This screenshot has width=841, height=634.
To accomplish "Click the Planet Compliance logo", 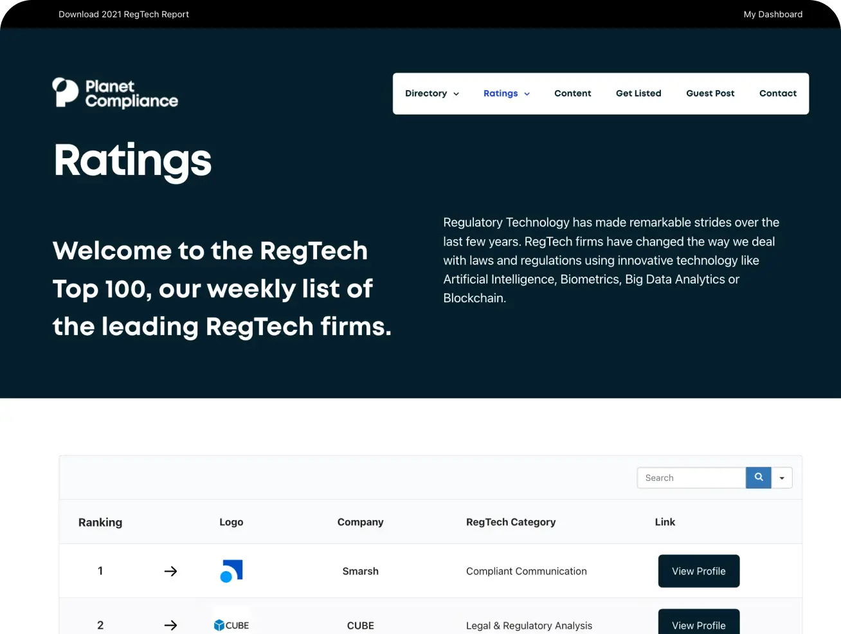I will (x=115, y=93).
